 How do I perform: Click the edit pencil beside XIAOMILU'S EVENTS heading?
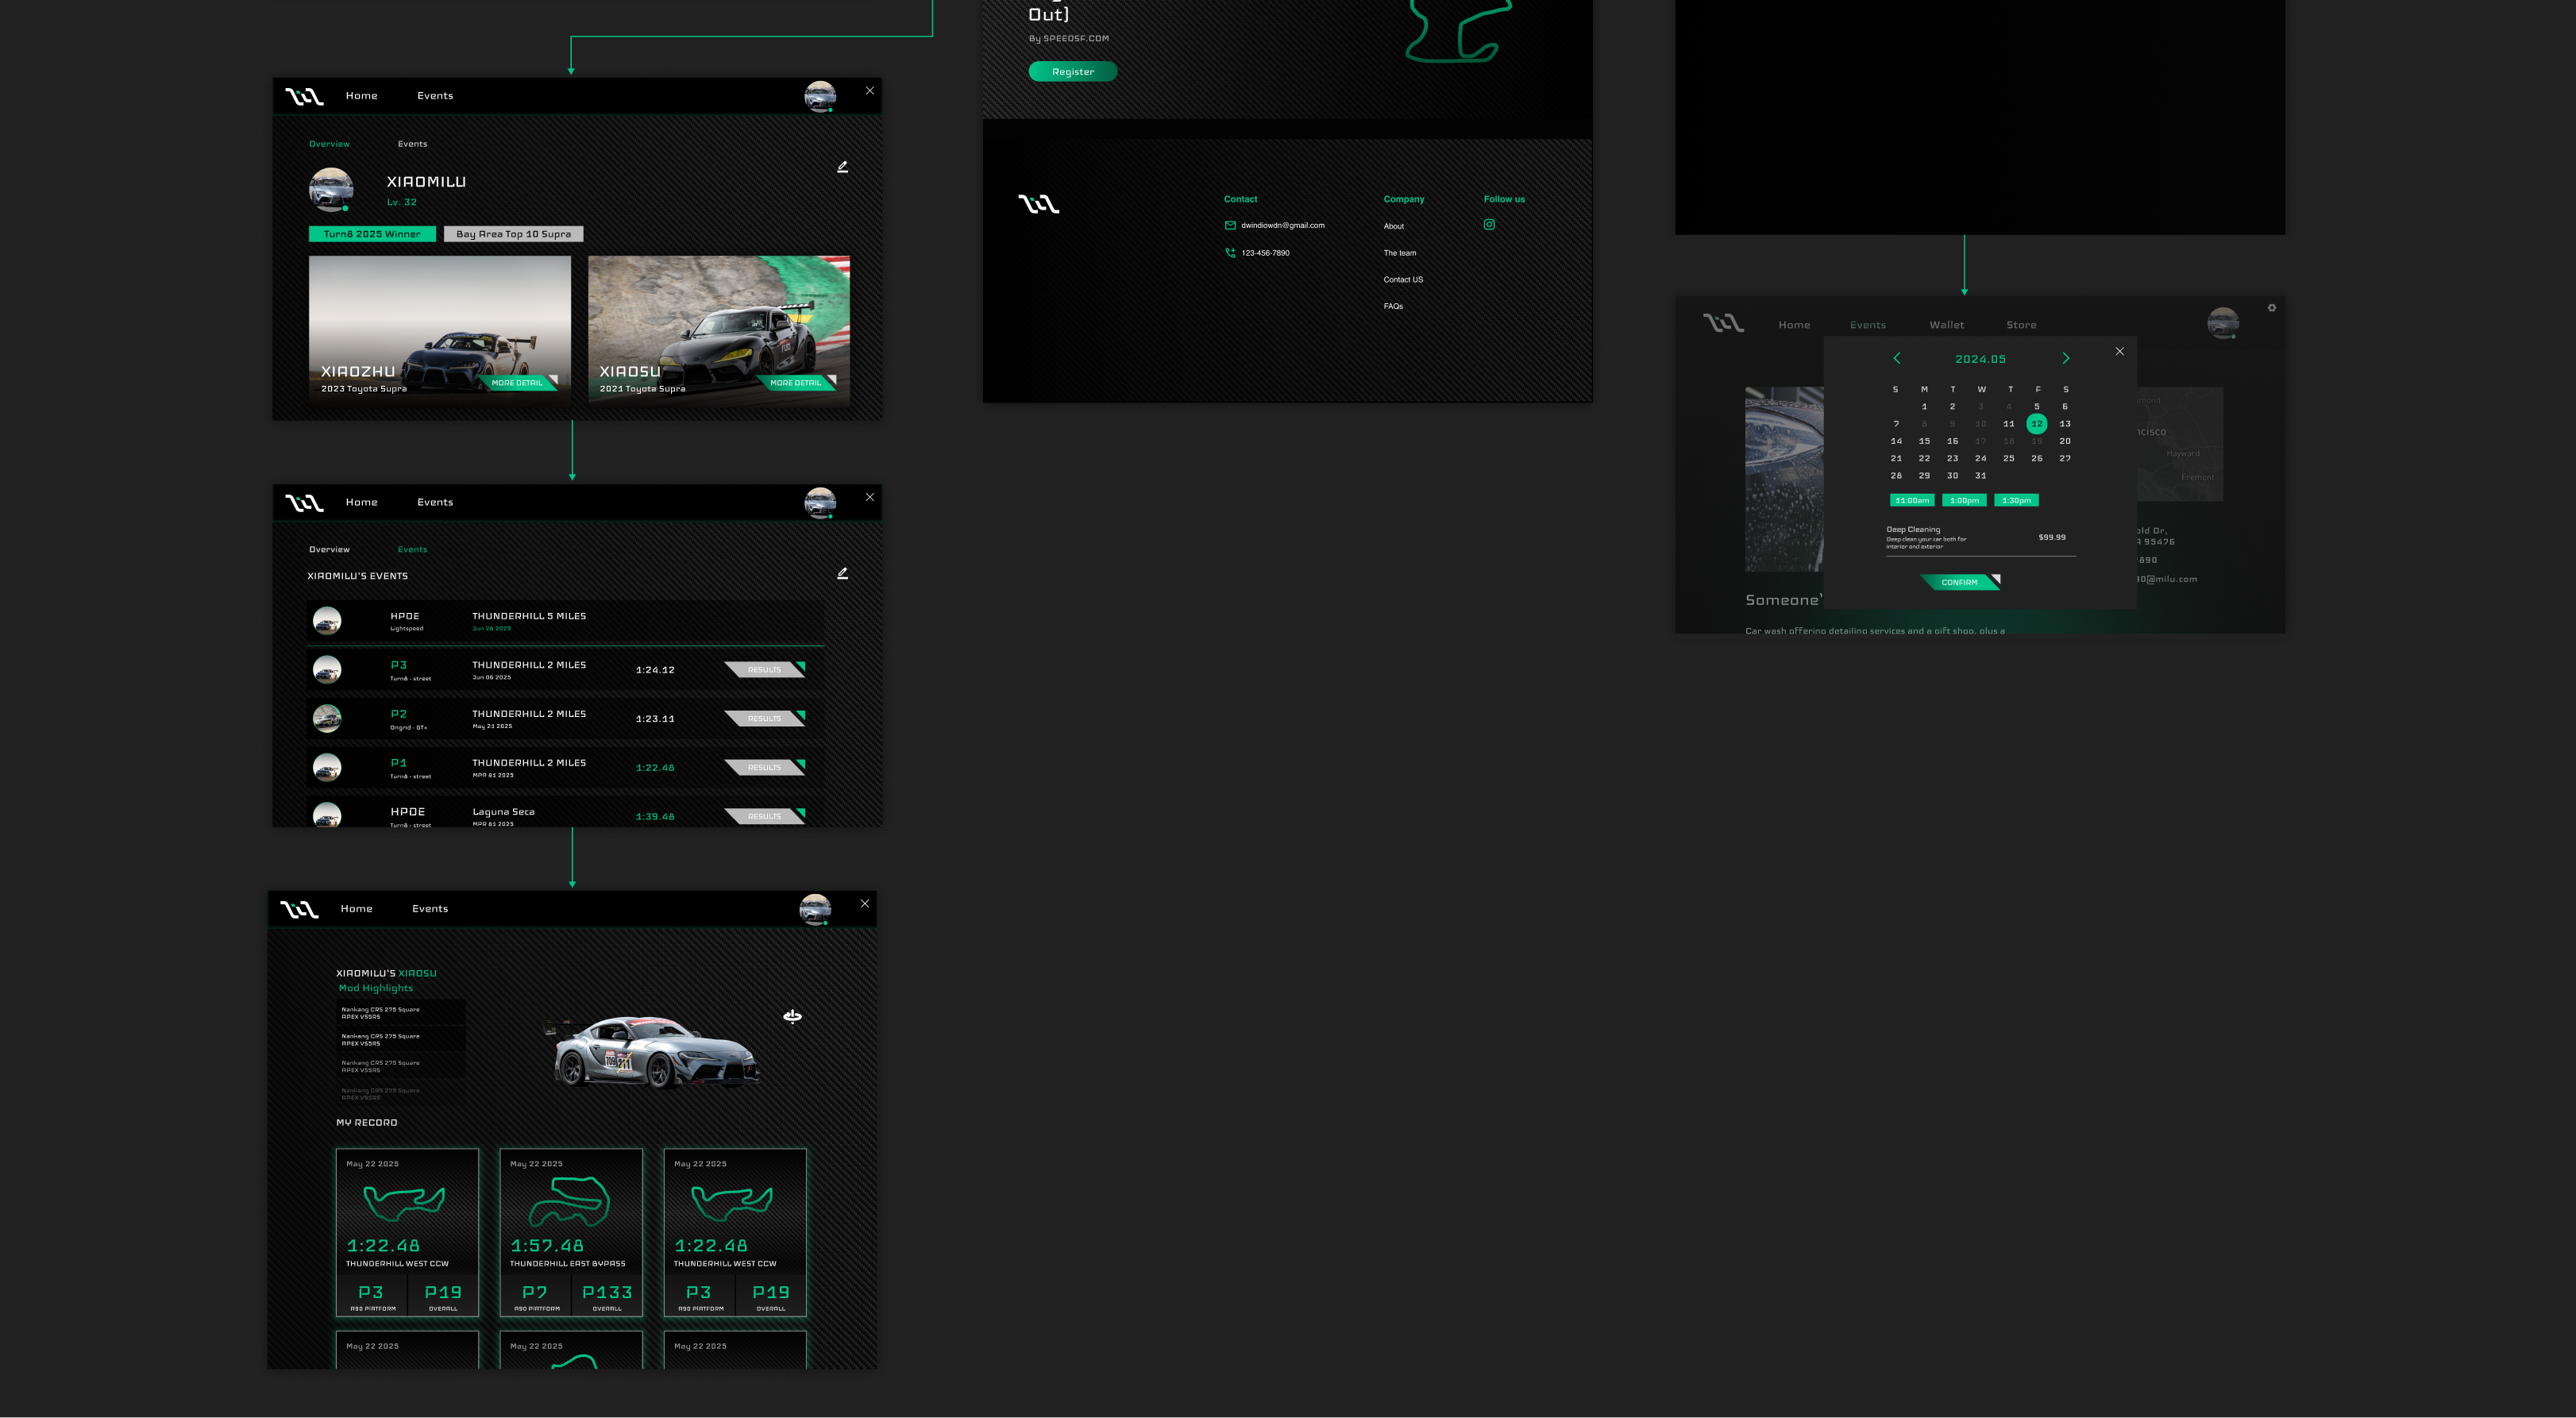[x=842, y=573]
